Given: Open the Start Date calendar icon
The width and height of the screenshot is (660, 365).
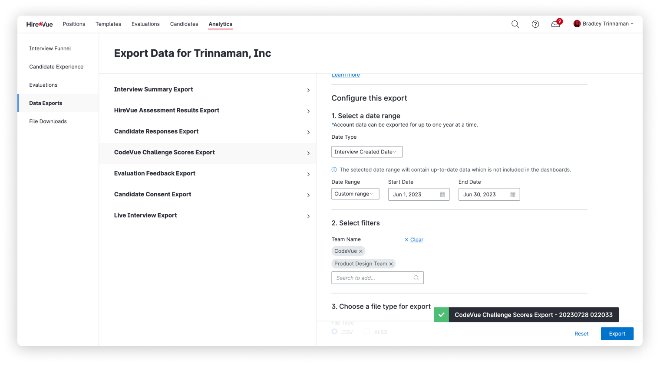Looking at the screenshot, I should pos(442,195).
